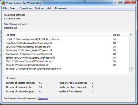
Task: Click the Download antivirus link
Action: coord(43,98)
